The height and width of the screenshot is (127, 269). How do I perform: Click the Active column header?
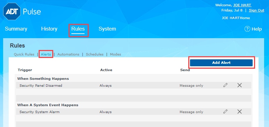point(106,70)
